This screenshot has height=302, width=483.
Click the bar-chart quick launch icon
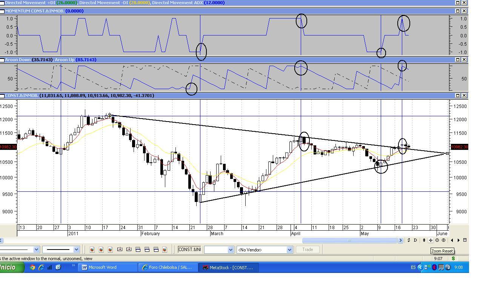[49, 267]
